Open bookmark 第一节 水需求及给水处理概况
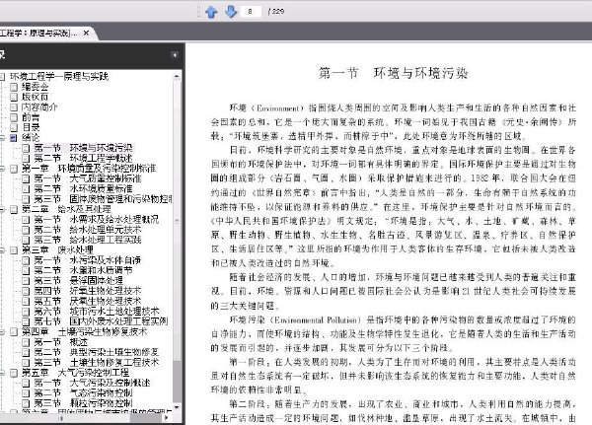 96,219
